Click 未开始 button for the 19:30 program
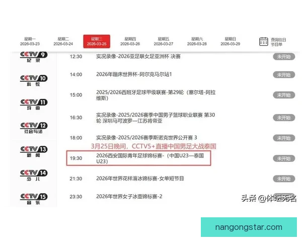The width and height of the screenshot is (302, 242). point(284,159)
